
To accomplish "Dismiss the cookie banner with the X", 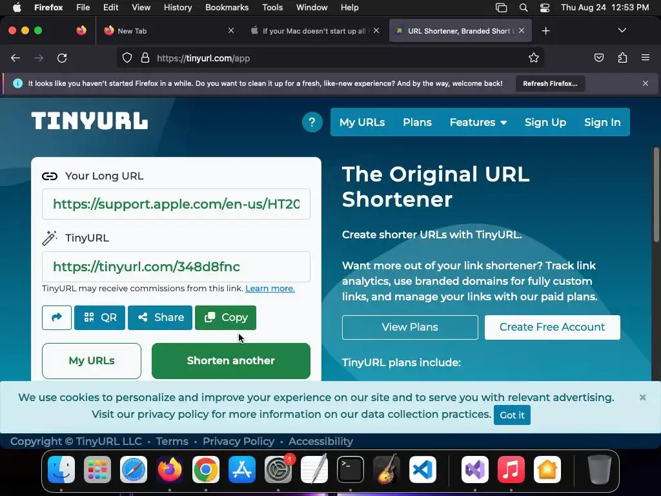I will point(642,397).
